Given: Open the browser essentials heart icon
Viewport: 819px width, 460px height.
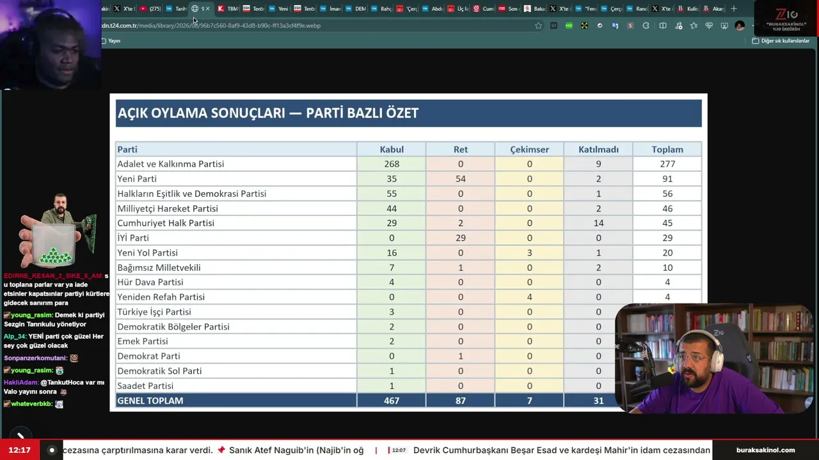Looking at the screenshot, I should coord(709,26).
